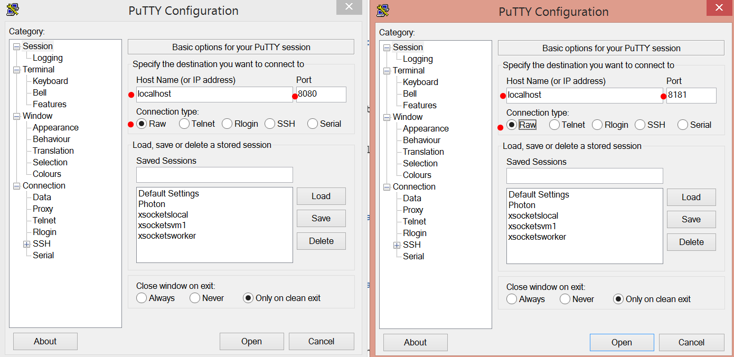The width and height of the screenshot is (734, 357).
Task: Collapse the Terminal tree node in port 8080 window
Action: [17, 70]
